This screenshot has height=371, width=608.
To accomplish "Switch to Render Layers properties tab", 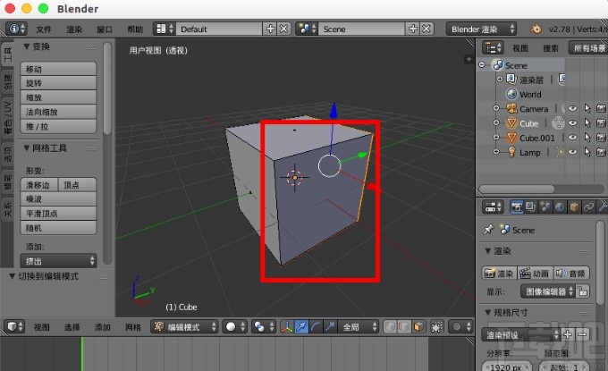I will coord(530,207).
